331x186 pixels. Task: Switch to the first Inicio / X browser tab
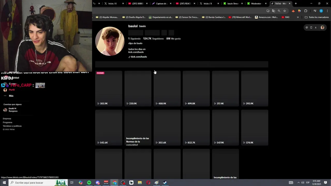[112, 4]
